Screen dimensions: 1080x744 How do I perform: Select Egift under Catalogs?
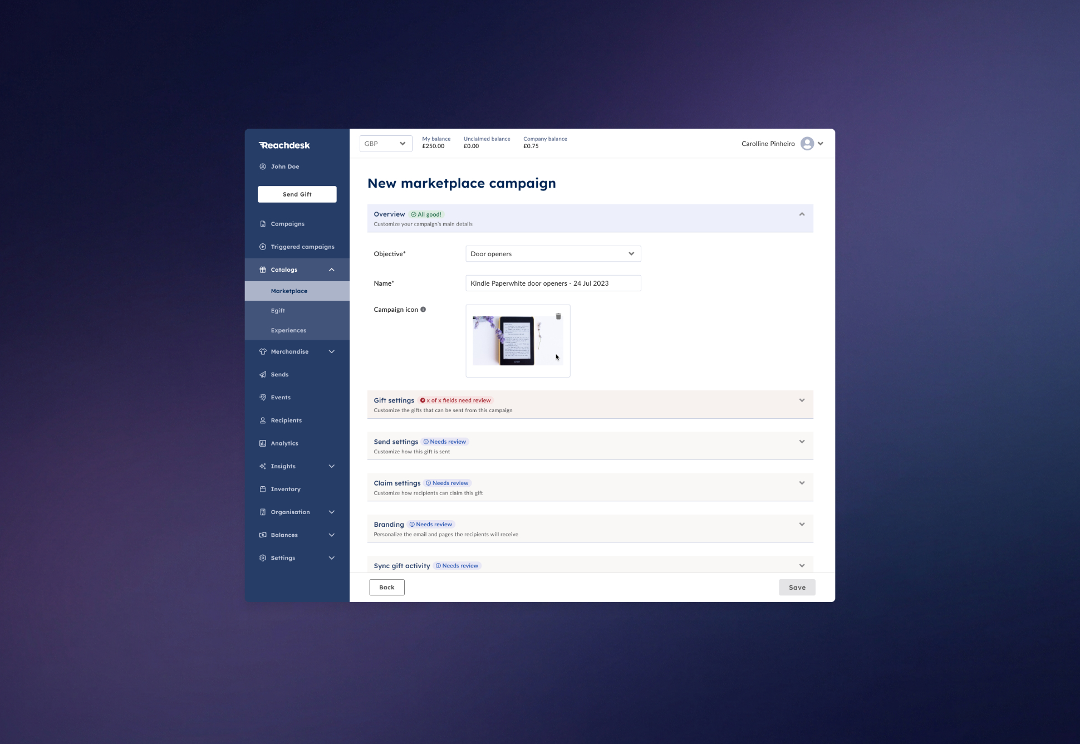[278, 311]
